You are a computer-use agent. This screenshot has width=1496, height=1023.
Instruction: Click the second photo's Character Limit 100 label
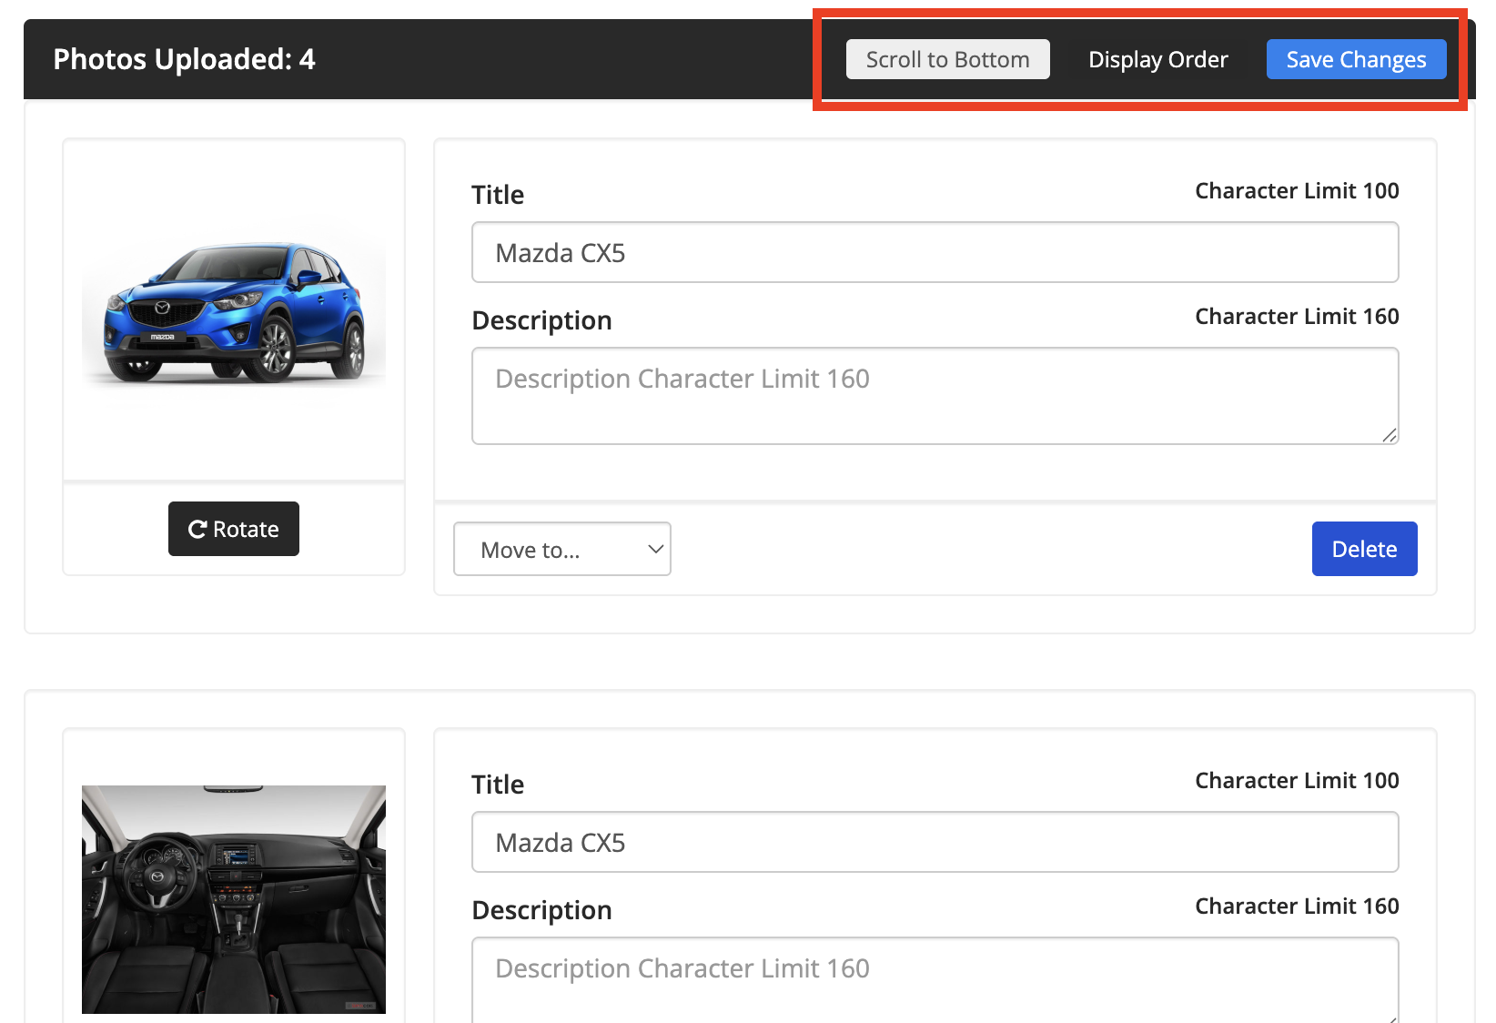pos(1297,780)
